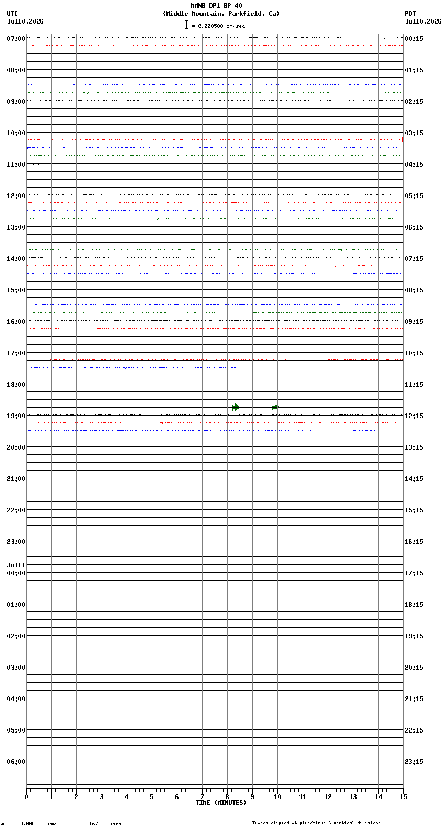Click the 'Jul11' date label on left axis

click(16, 565)
